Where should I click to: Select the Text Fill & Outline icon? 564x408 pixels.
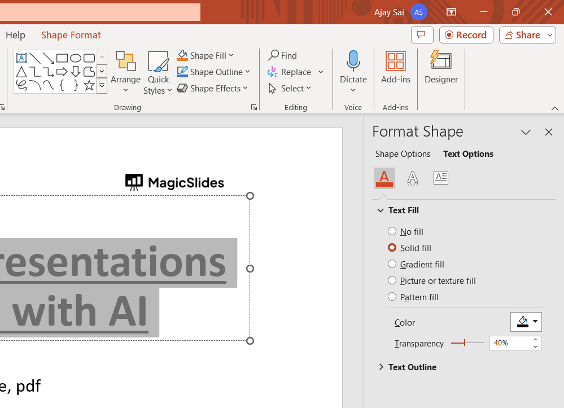tap(384, 178)
